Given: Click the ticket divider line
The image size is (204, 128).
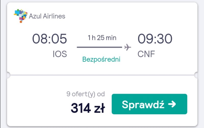Looking at the screenshot, I should 102,75.
